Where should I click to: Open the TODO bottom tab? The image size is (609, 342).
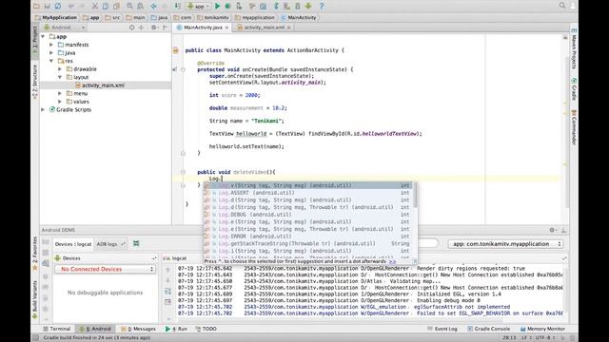206,329
